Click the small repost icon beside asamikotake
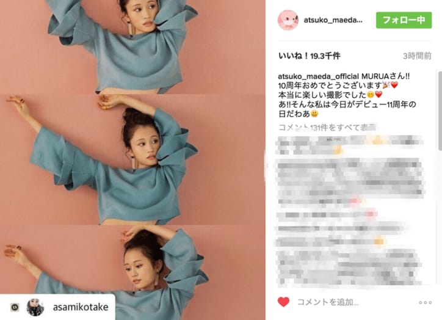The image size is (442, 320). (x=15, y=307)
